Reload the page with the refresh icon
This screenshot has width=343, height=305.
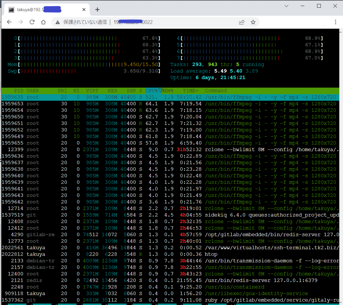coord(32,22)
